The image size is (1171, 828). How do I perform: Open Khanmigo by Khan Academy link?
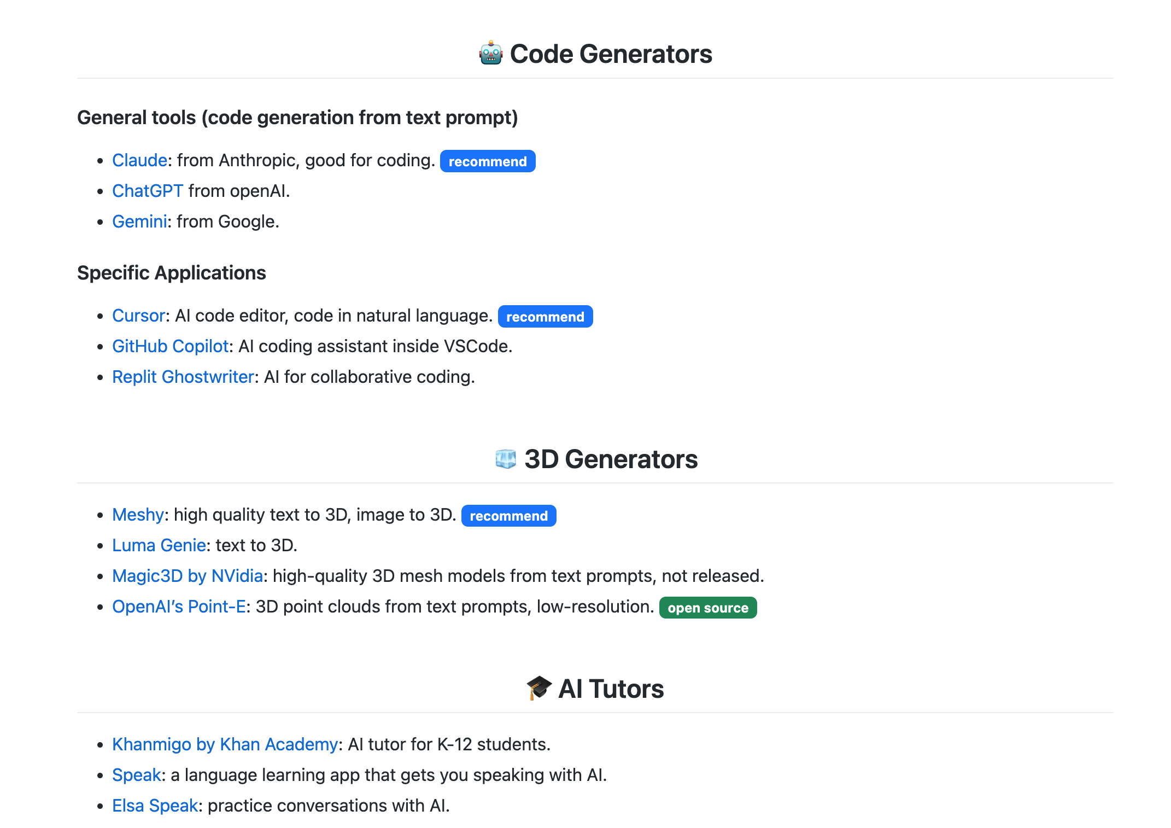[x=225, y=744]
